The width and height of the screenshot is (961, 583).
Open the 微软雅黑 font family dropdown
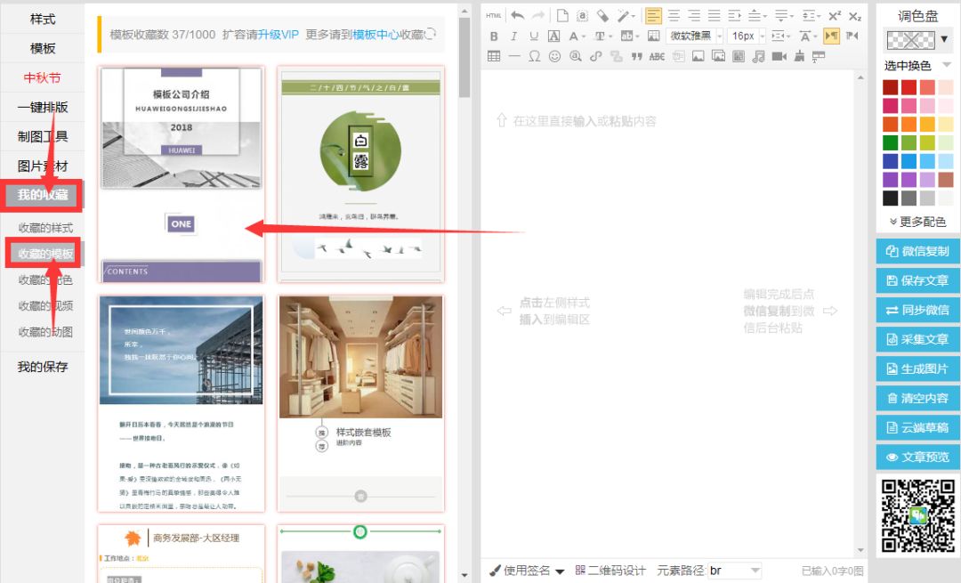[694, 36]
